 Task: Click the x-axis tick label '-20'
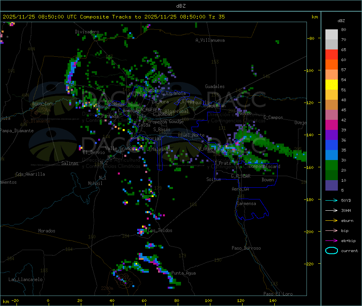15,300
